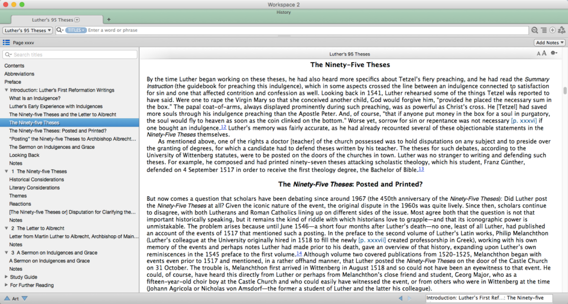Click the History workspace label
The width and height of the screenshot is (568, 304).
pos(283,12)
